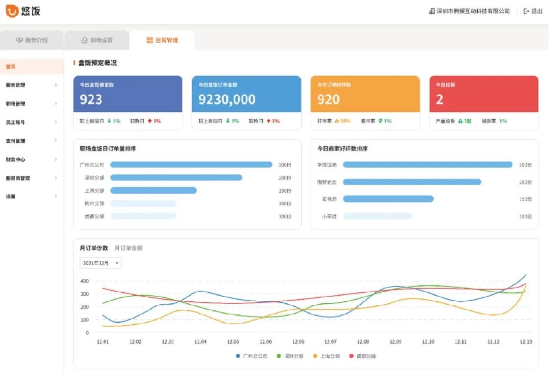Click the 退出 logout icon
549x375 pixels.
526,11
